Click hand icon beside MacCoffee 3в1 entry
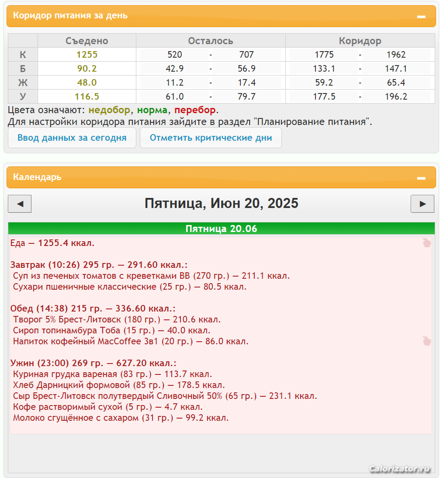This screenshot has height=478, width=440. [426, 341]
